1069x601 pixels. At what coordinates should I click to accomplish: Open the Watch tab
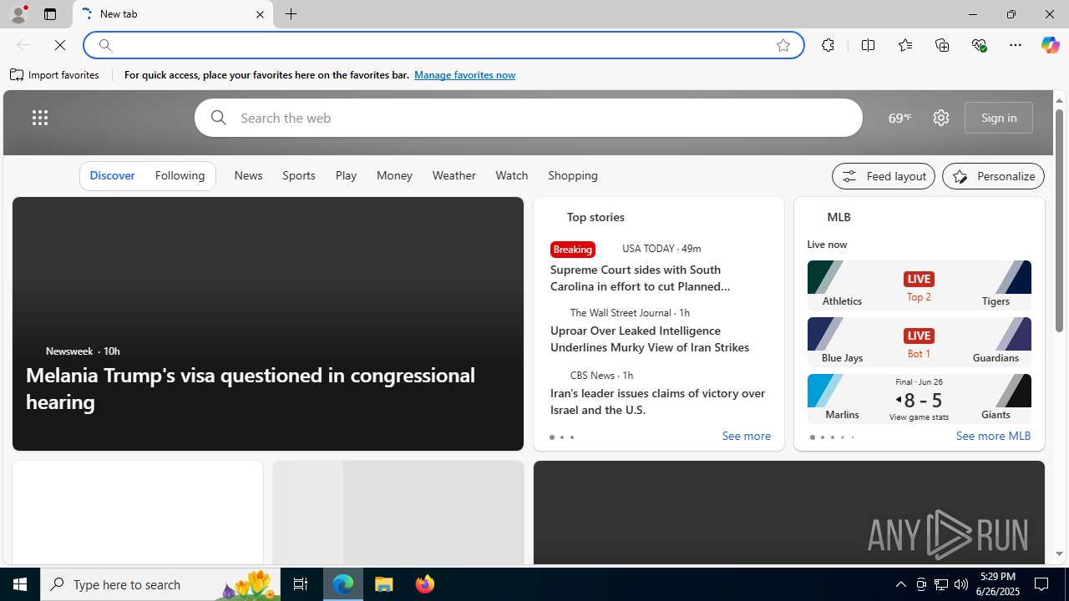tap(512, 175)
